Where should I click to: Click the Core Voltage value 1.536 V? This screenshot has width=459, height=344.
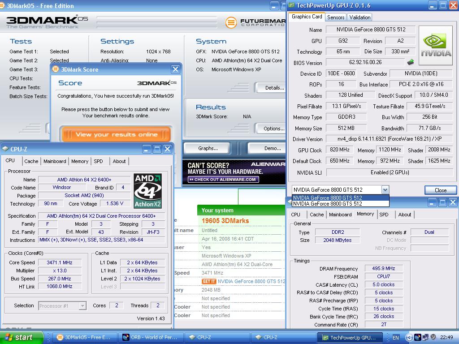[115, 204]
